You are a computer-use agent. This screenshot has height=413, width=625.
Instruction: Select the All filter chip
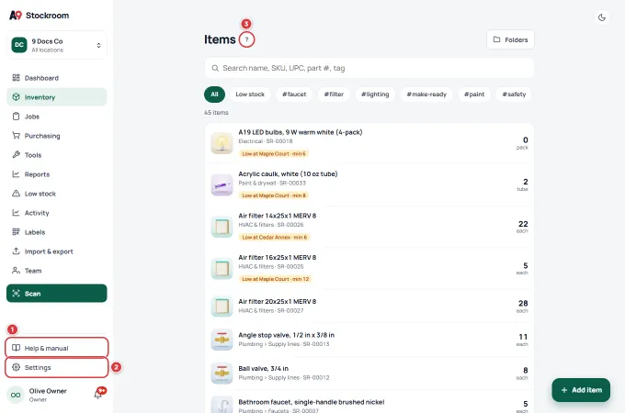point(214,95)
